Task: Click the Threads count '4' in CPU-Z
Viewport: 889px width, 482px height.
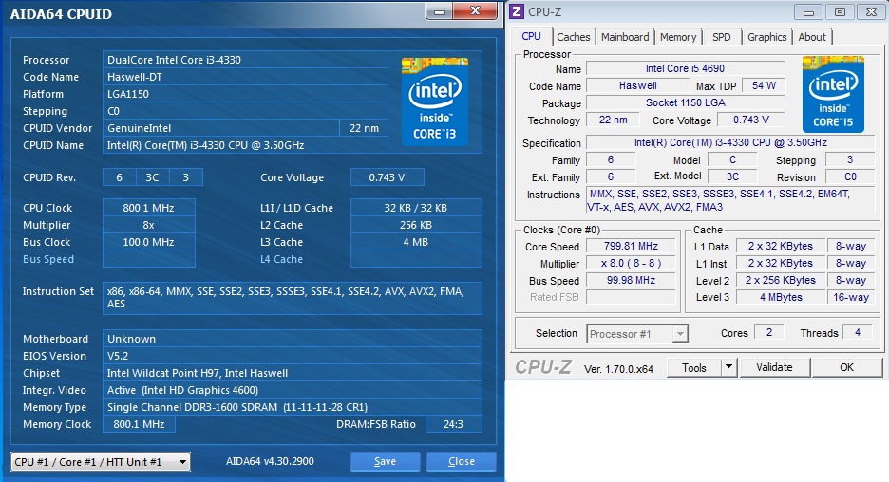Action: [x=858, y=332]
